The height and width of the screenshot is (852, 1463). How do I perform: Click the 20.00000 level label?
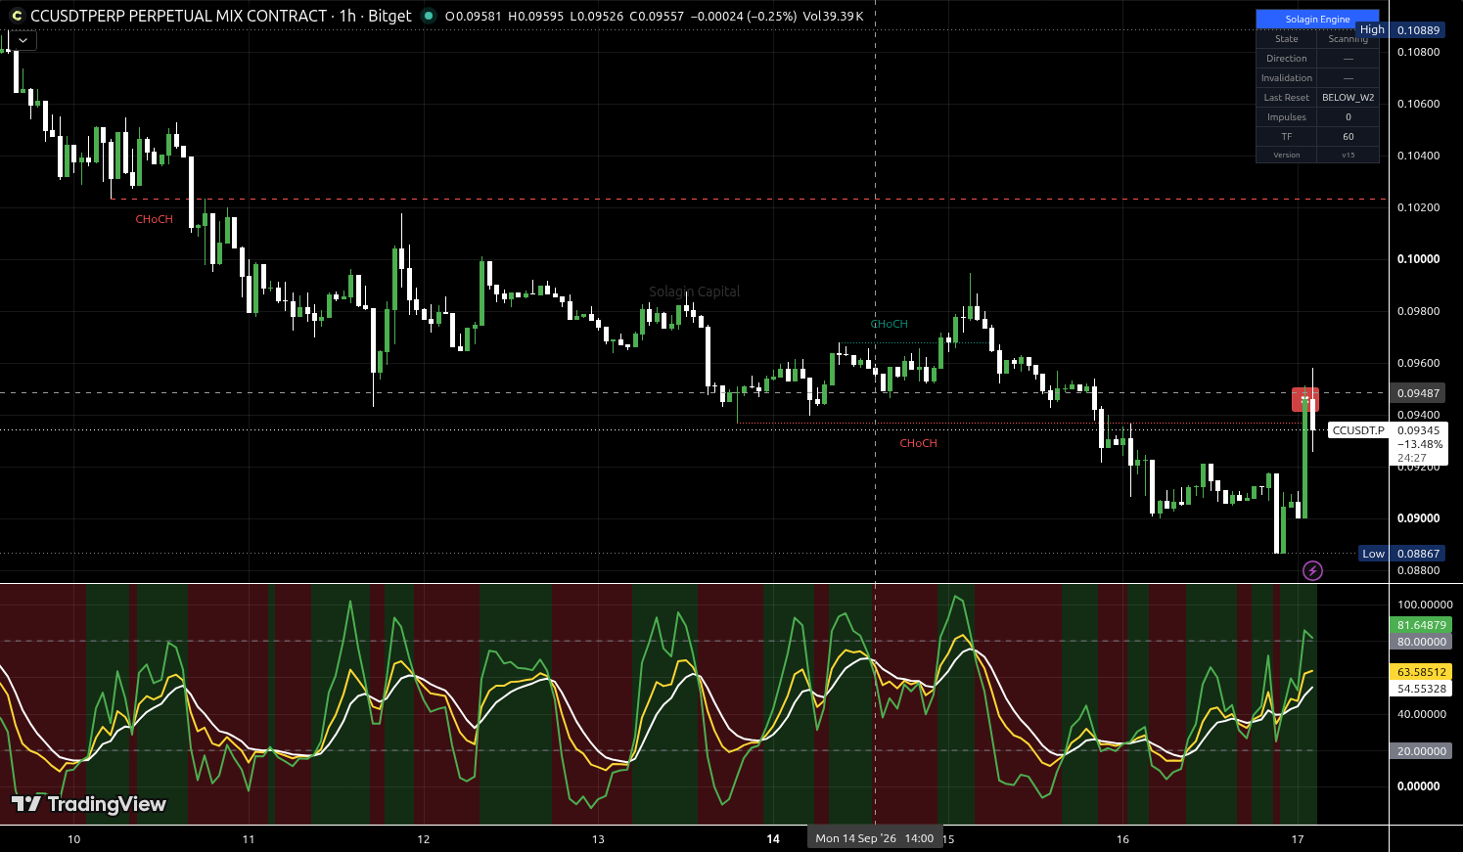1421,751
